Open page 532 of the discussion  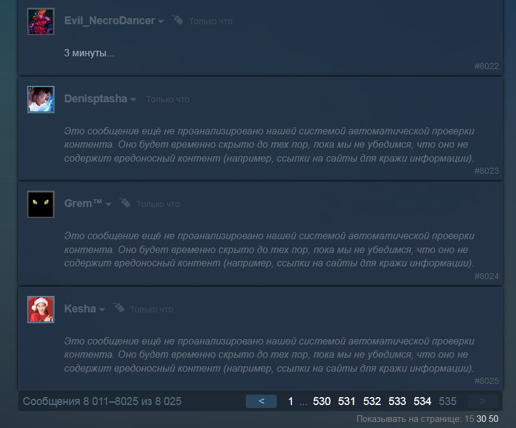click(372, 401)
